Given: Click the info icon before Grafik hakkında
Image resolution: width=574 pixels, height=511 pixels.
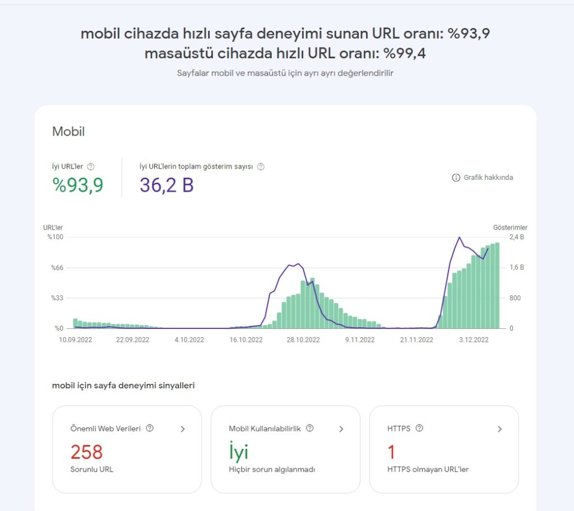Looking at the screenshot, I should (x=456, y=178).
